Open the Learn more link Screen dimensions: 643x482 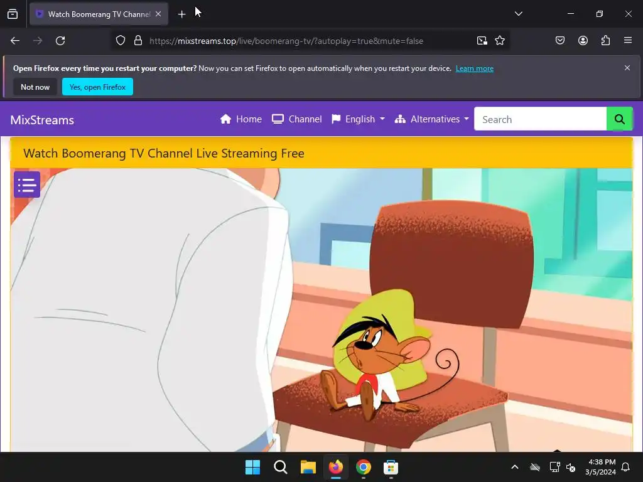click(x=475, y=68)
